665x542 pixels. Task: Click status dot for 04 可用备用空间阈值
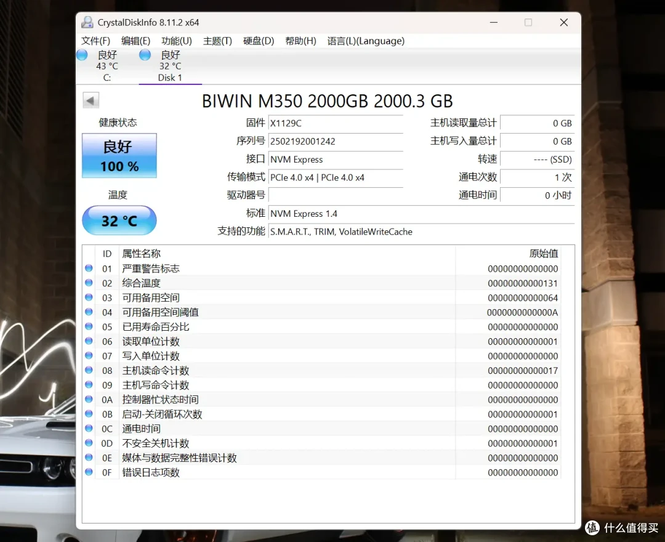[89, 312]
